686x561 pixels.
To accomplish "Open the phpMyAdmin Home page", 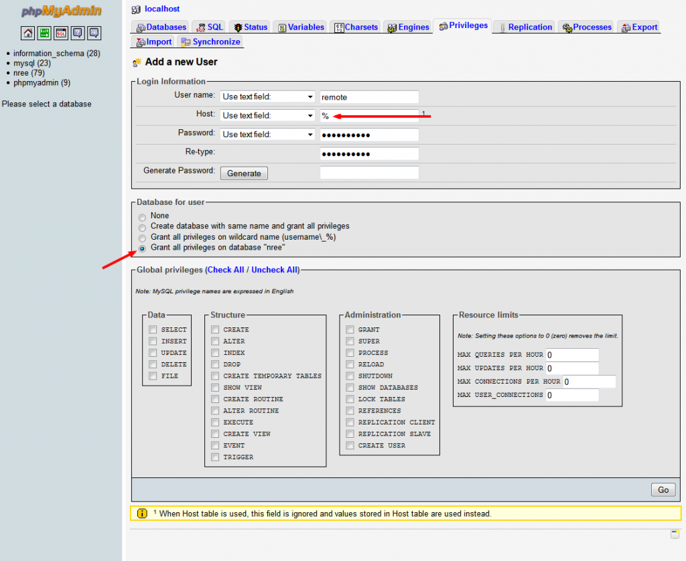I will coord(27,33).
